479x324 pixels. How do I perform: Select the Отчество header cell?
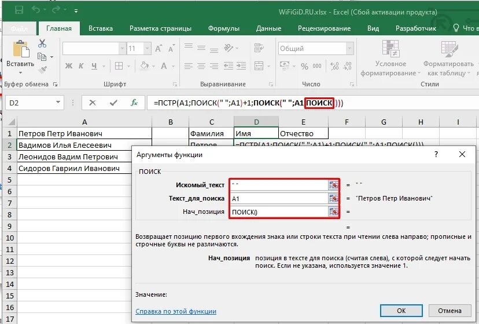pyautogui.click(x=303, y=133)
